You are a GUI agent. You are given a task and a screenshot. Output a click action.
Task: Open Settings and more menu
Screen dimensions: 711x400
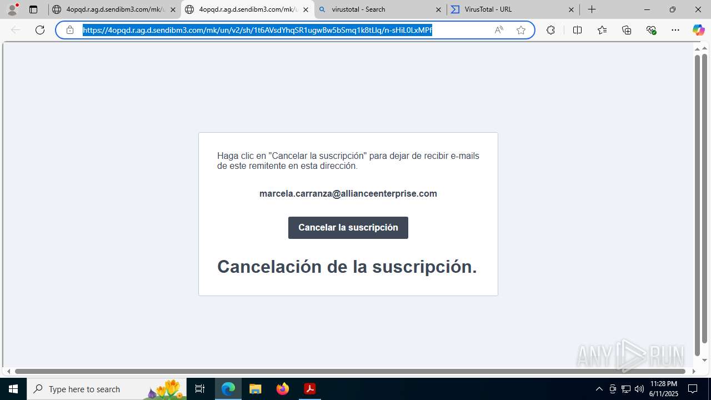point(675,30)
